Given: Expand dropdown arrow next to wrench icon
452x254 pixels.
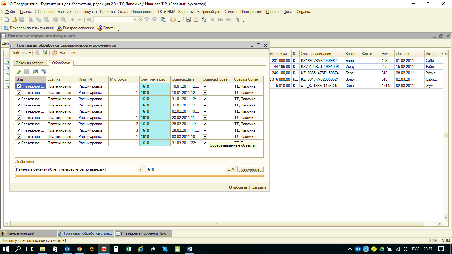Looking at the screenshot, I should coord(244,21).
